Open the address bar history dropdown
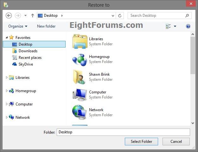Image resolution: width=198 pixels, height=152 pixels. (113, 16)
